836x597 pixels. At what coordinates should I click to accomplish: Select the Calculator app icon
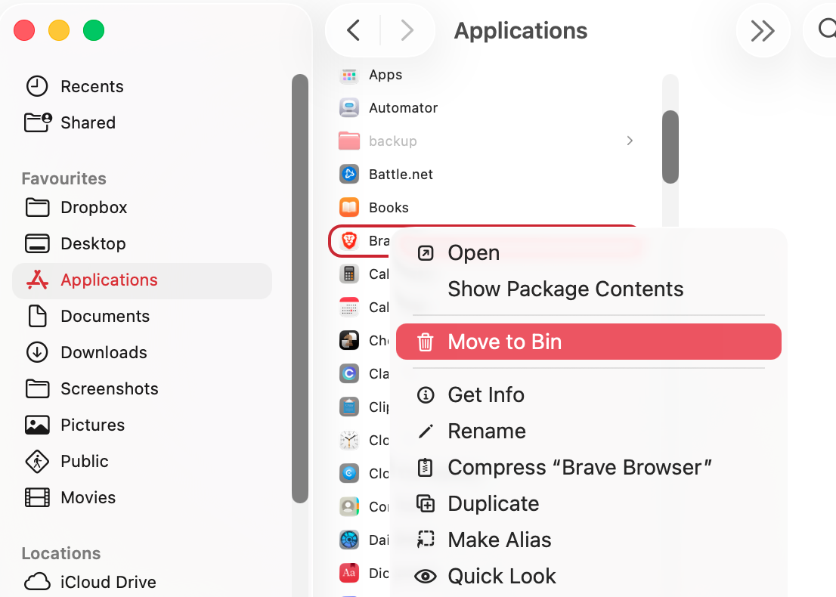(x=349, y=274)
